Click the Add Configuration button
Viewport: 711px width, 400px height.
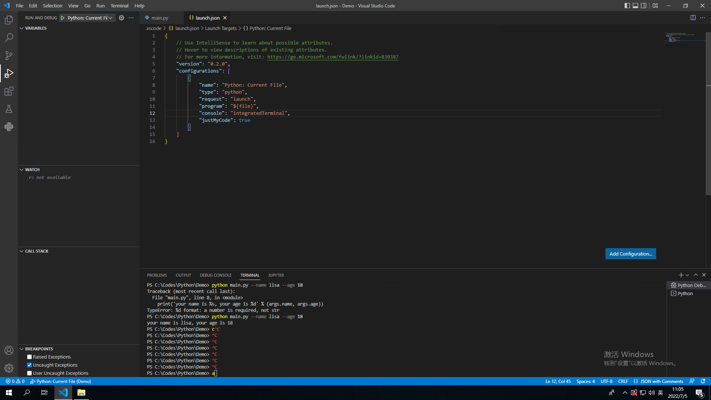click(630, 254)
